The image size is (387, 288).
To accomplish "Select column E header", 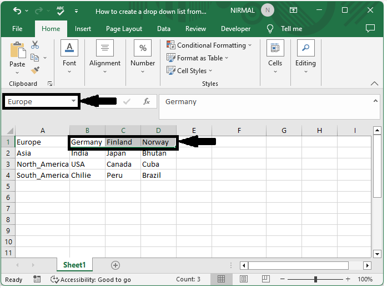I will click(194, 131).
